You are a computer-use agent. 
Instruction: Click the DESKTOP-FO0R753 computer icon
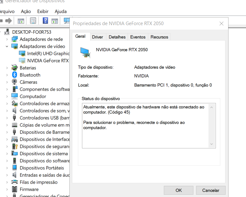[7, 32]
